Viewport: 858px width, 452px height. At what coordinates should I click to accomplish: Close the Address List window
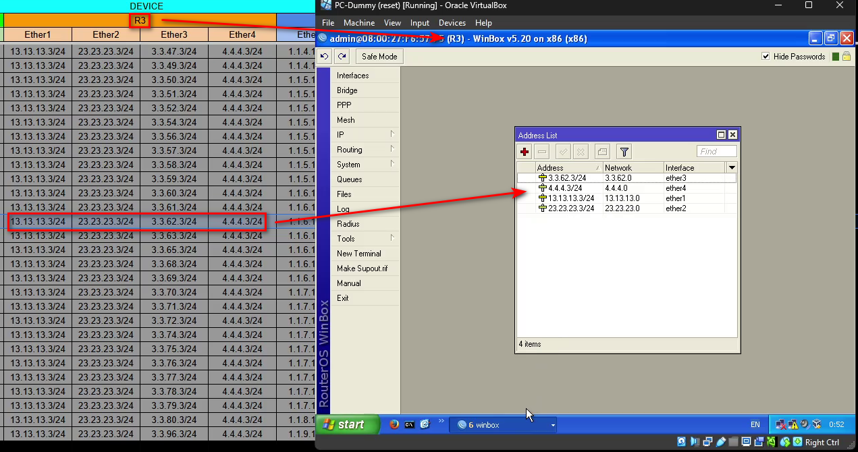(732, 135)
